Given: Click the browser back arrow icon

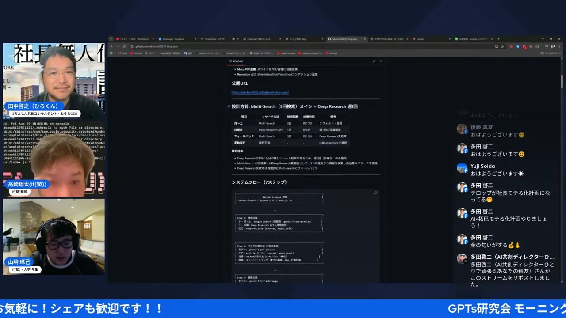Looking at the screenshot, I should 111,46.
